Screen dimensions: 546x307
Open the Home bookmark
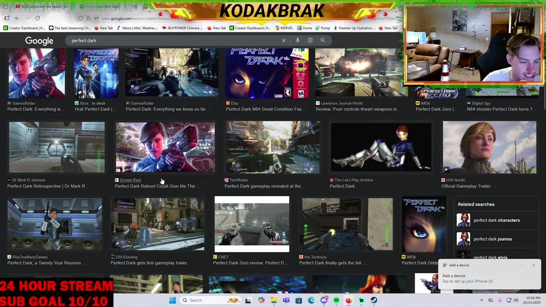click(305, 28)
